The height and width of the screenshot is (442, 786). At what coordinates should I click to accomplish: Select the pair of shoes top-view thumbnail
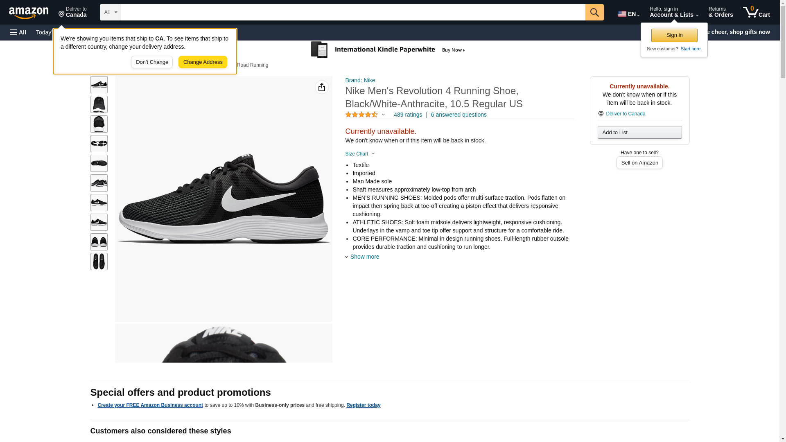click(99, 262)
